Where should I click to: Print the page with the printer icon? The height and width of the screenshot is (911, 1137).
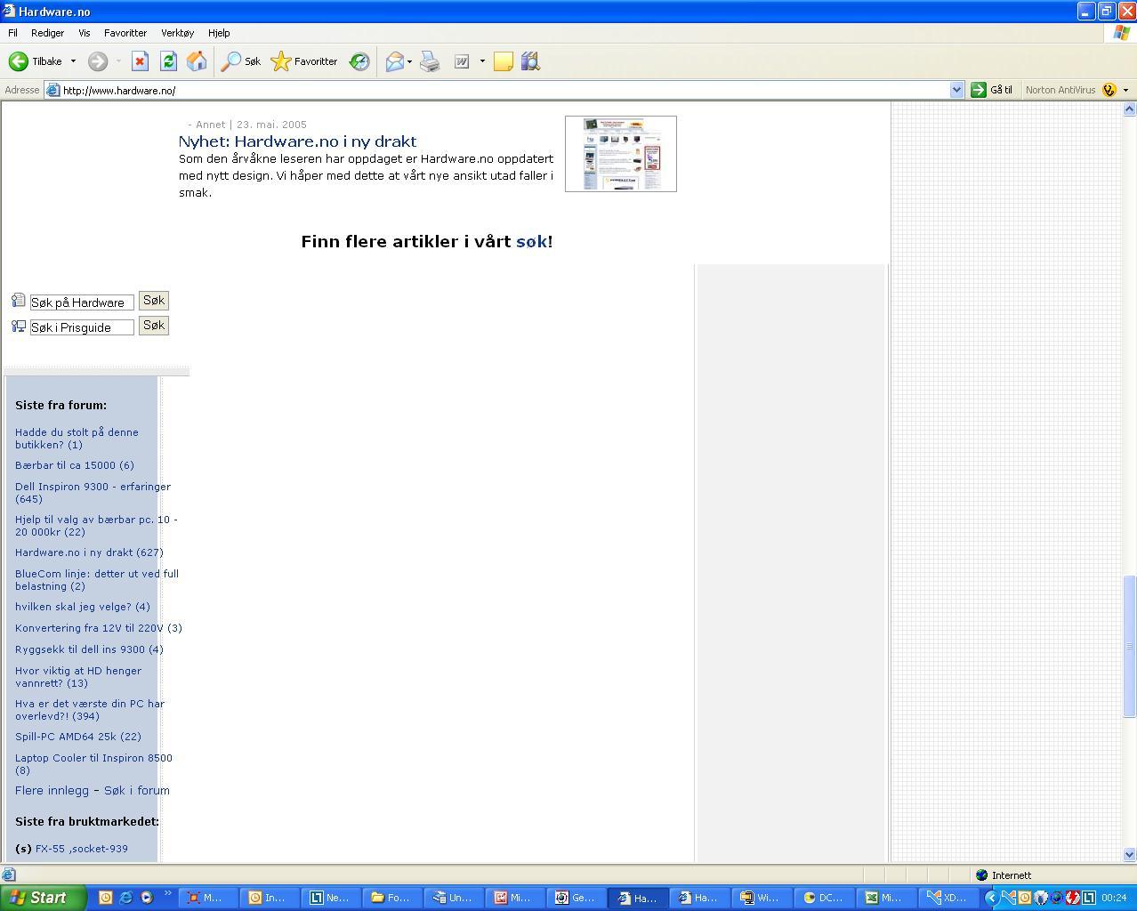430,61
